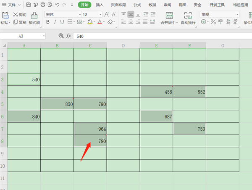Open the font size dropdown
252x190 pixels.
(x=100, y=14)
